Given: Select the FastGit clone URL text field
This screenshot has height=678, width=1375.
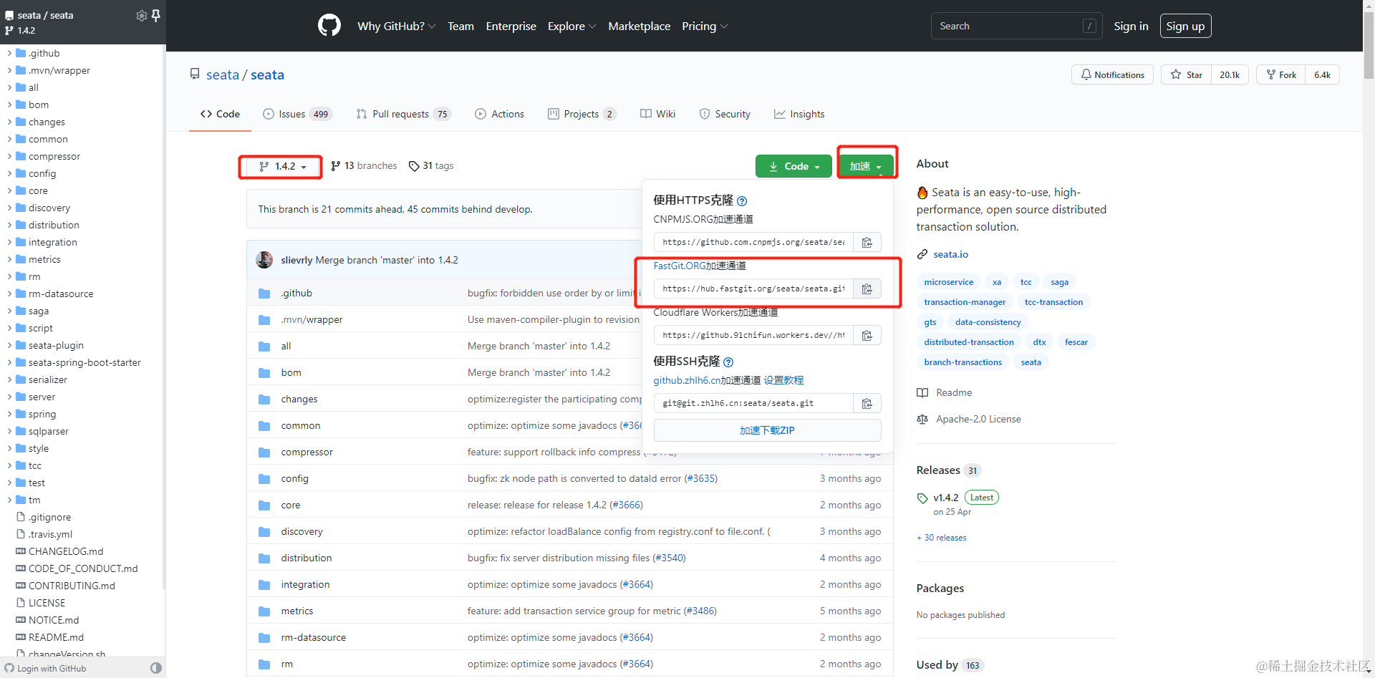Looking at the screenshot, I should (x=753, y=289).
